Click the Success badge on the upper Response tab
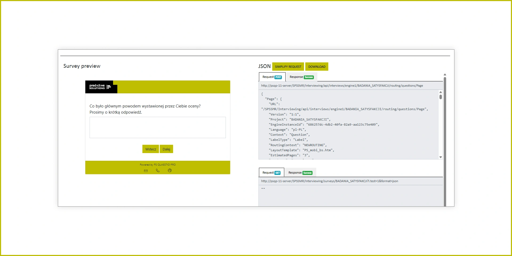 coord(309,77)
